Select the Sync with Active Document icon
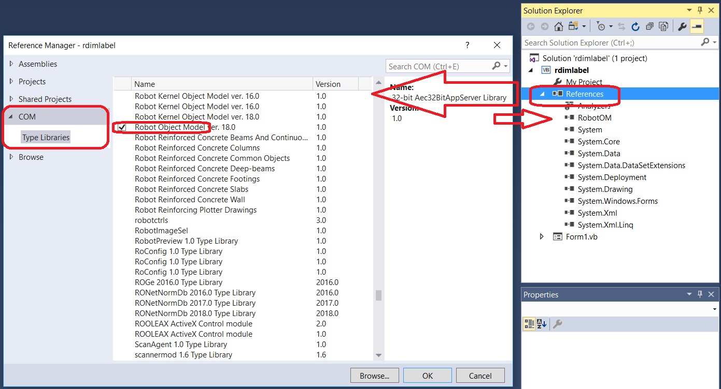 coord(621,26)
